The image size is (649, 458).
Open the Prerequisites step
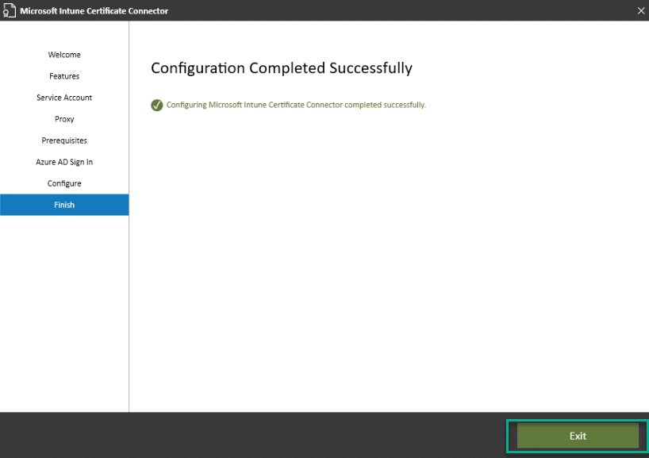click(64, 140)
